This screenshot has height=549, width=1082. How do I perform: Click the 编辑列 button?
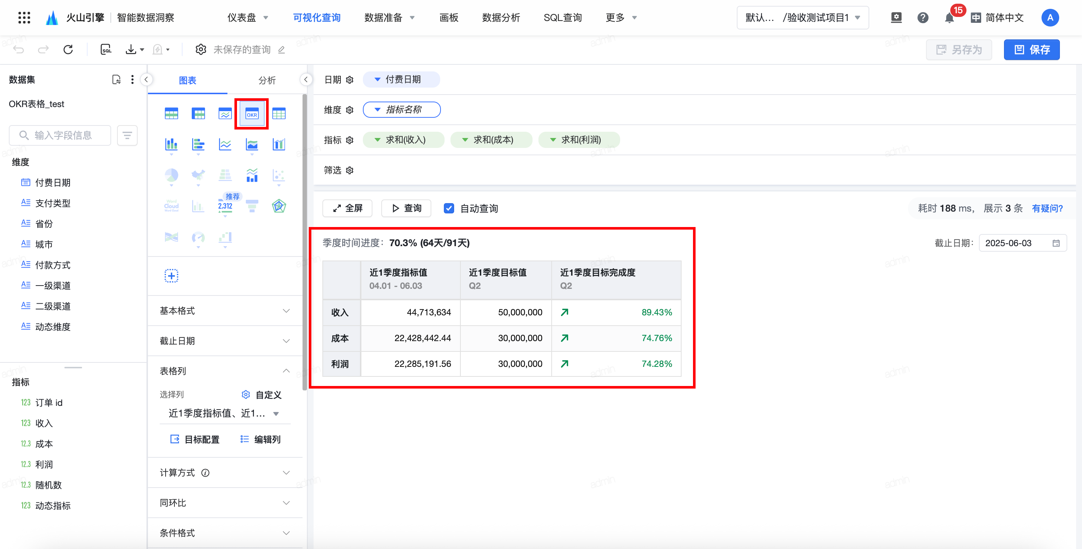[261, 439]
